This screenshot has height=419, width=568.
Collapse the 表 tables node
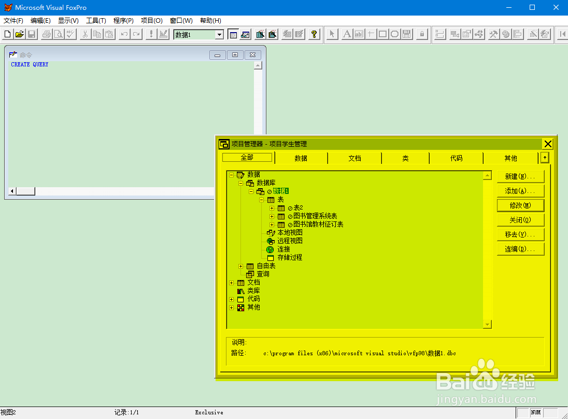click(262, 200)
